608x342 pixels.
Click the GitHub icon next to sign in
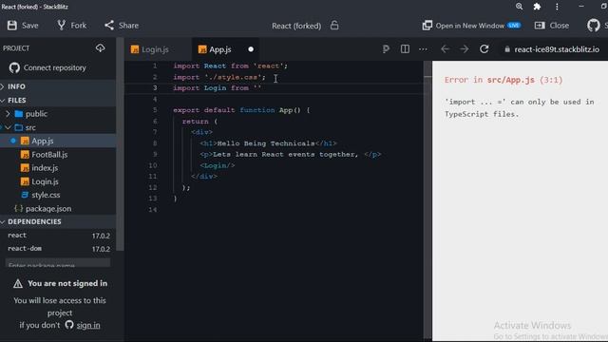[x=69, y=325]
